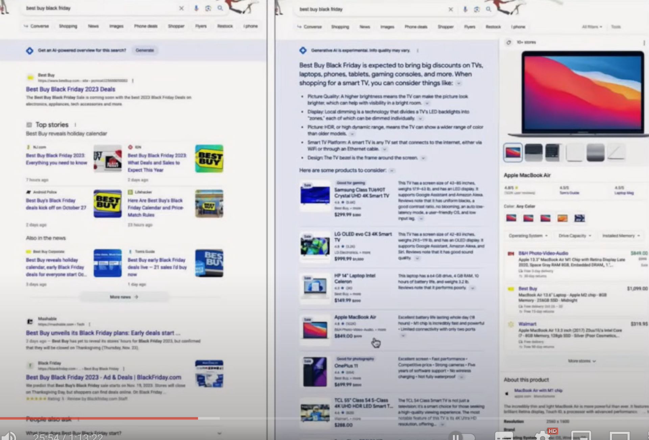The width and height of the screenshot is (649, 440).
Task: Select the Restock tab in the right page
Action: point(493,27)
